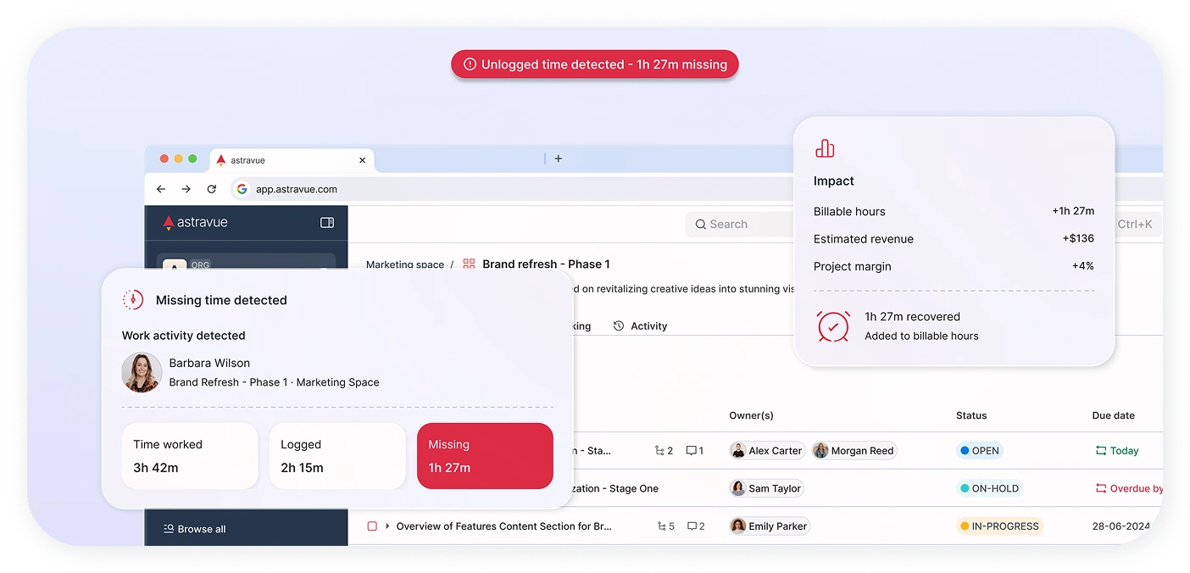Tick the checkbox for the Overview of Features task
This screenshot has width=1190, height=573.
(372, 526)
